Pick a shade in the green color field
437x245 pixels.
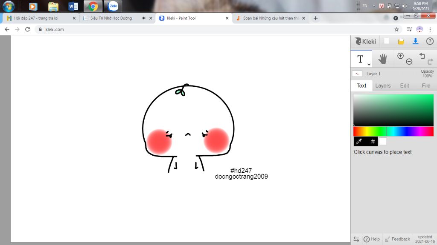pyautogui.click(x=393, y=110)
